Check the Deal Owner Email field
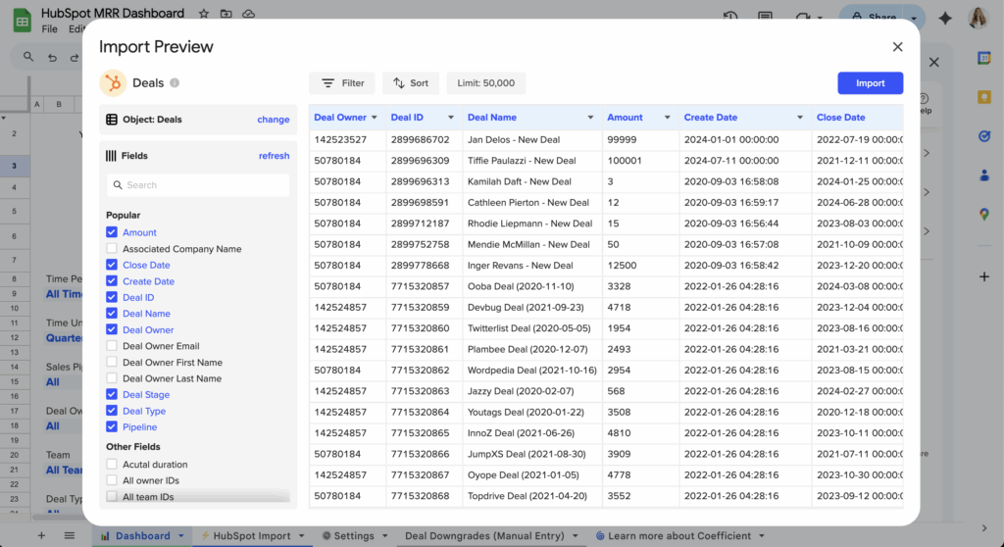 point(112,346)
